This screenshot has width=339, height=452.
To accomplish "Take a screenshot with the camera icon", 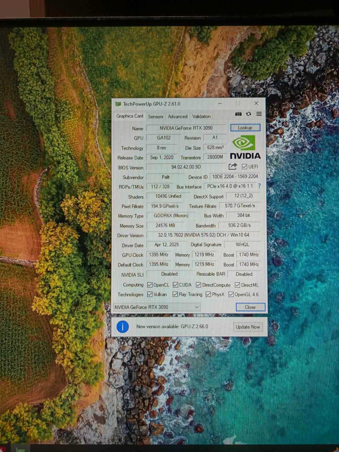I will [238, 114].
